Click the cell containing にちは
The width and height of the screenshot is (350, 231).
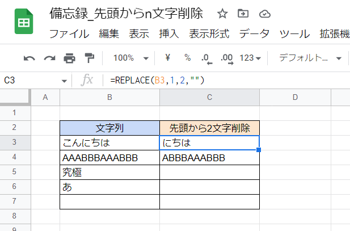[209, 143]
